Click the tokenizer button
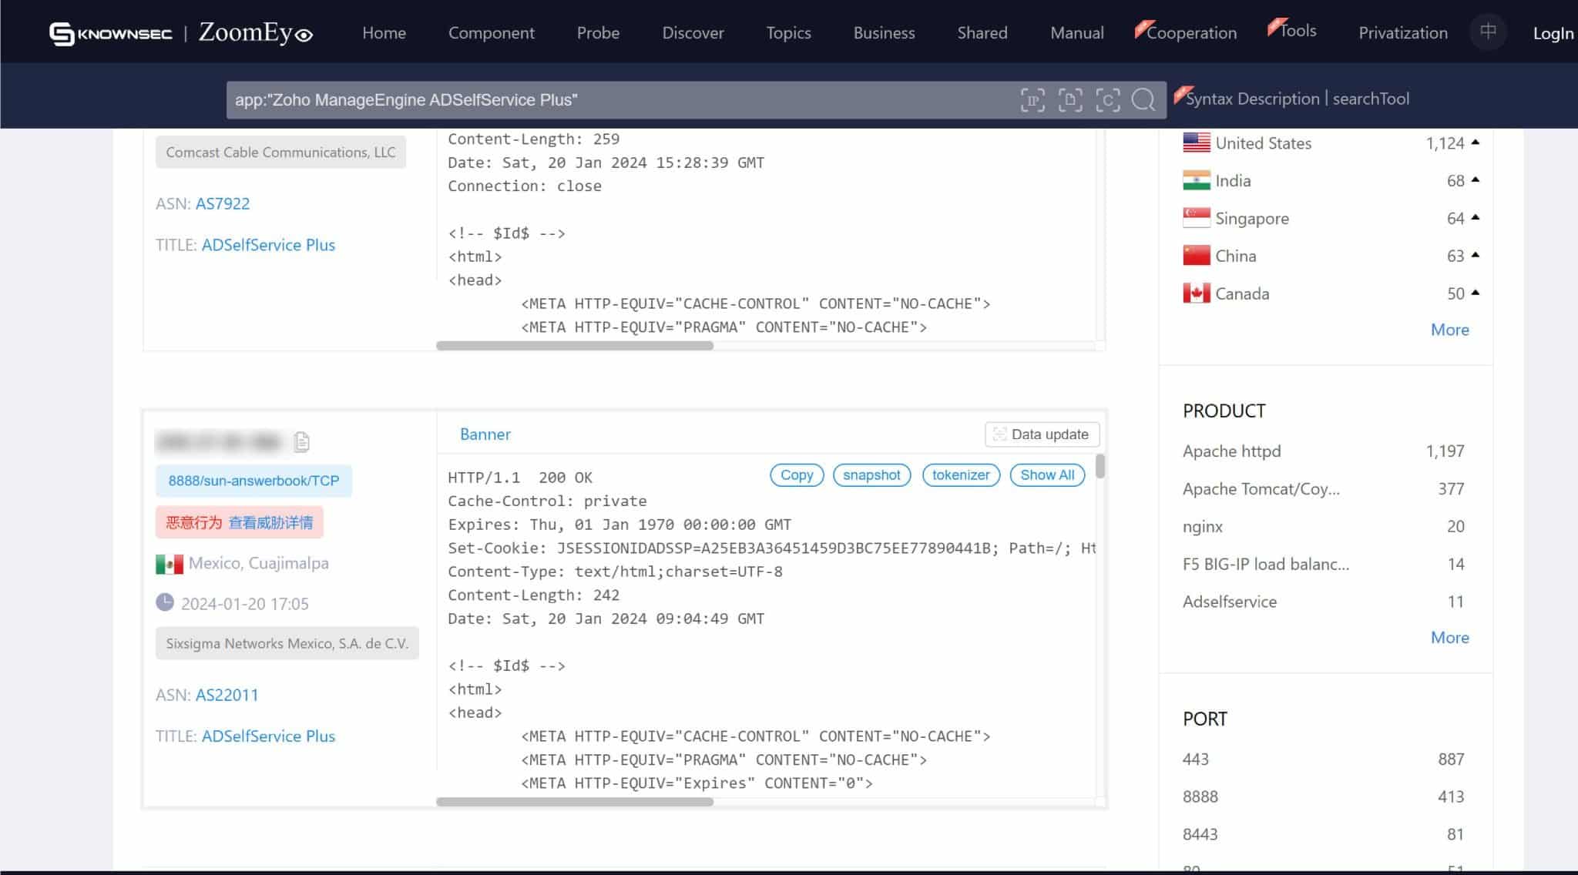 tap(961, 475)
